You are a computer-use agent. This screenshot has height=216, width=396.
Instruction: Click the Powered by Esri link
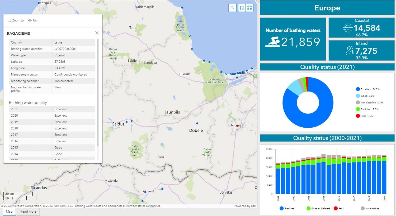(x=245, y=206)
